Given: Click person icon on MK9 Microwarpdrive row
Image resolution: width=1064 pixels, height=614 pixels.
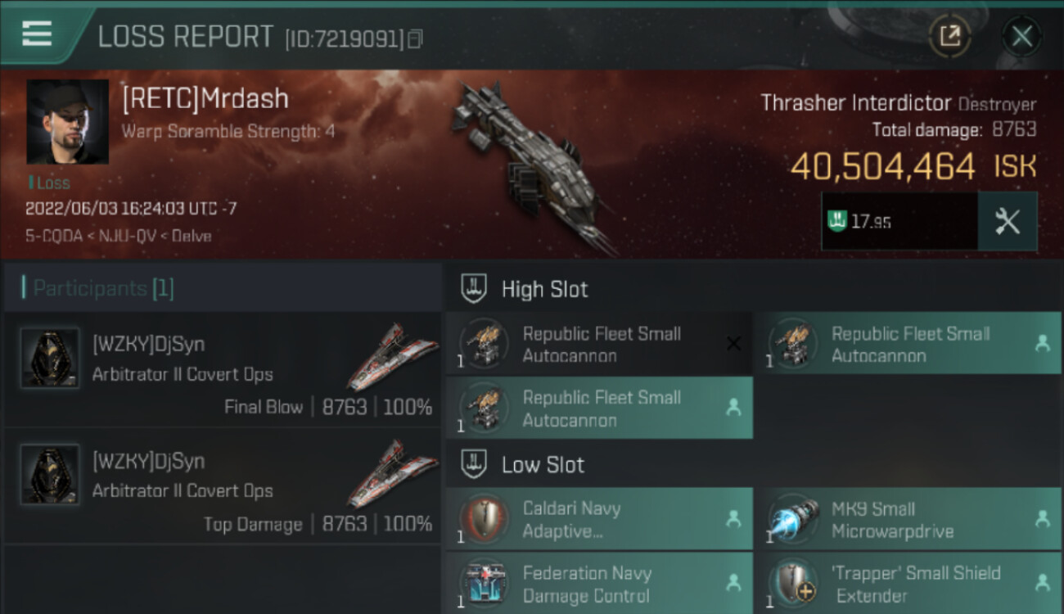Looking at the screenshot, I should coord(1042,519).
